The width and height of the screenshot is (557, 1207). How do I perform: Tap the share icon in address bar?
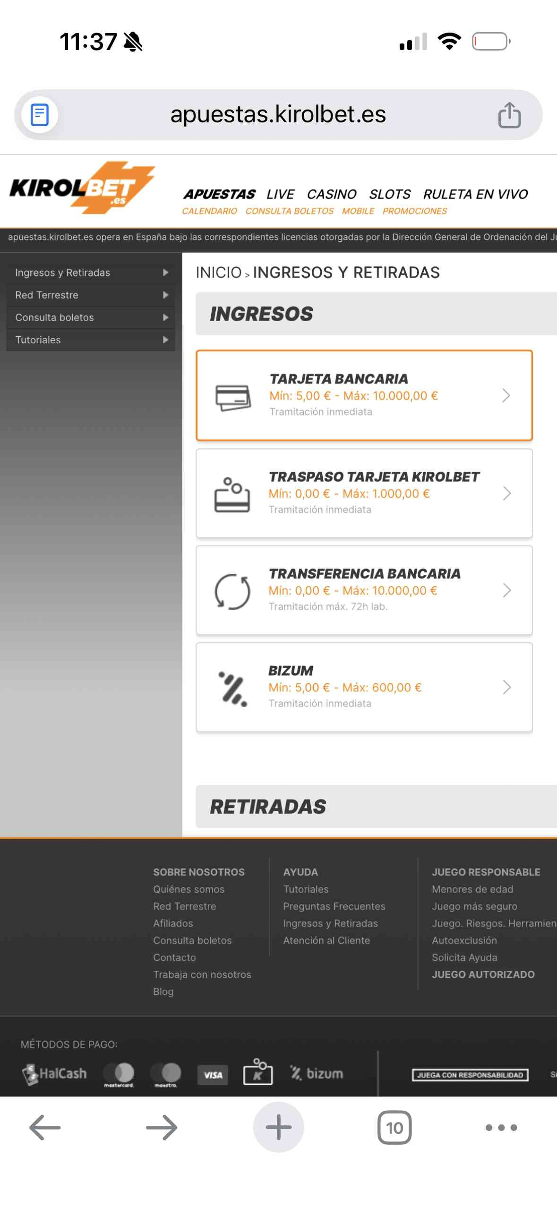509,115
